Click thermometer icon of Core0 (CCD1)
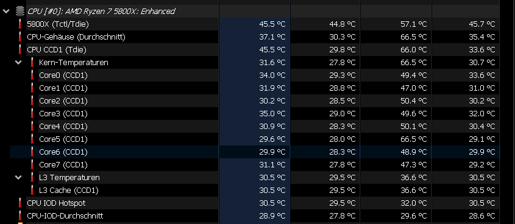Screen dimensions: 515x224 (32, 75)
